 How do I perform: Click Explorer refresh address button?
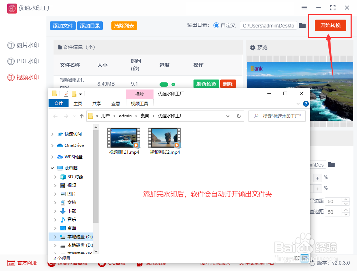click(x=238, y=116)
